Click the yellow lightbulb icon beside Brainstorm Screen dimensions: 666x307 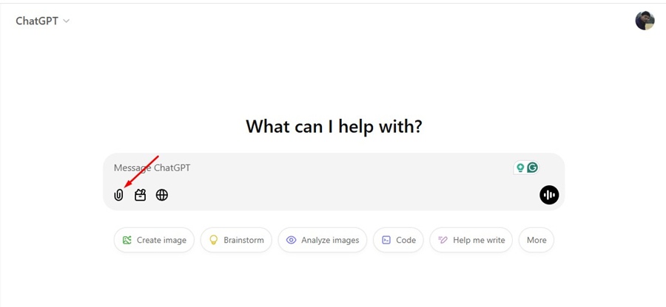click(214, 240)
